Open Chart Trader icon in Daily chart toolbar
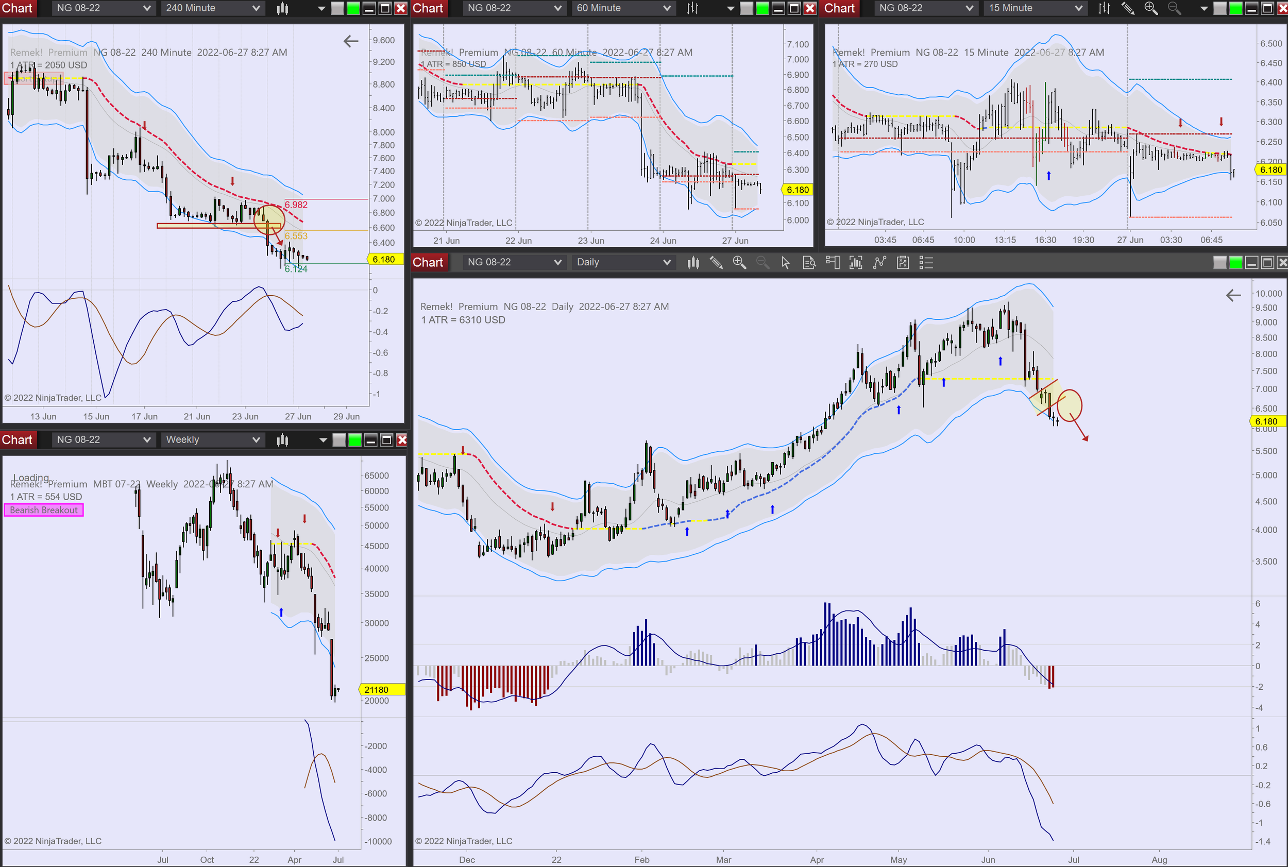This screenshot has width=1288, height=867. pos(833,263)
